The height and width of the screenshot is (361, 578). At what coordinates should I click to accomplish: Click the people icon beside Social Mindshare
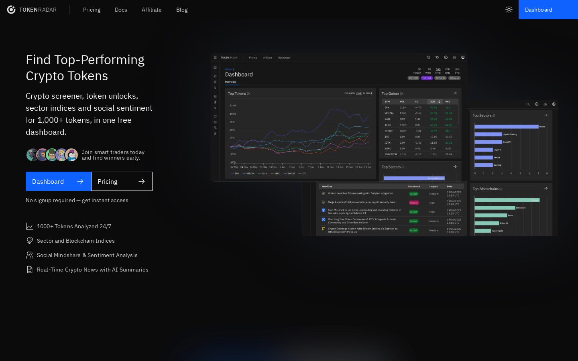[x=30, y=255]
